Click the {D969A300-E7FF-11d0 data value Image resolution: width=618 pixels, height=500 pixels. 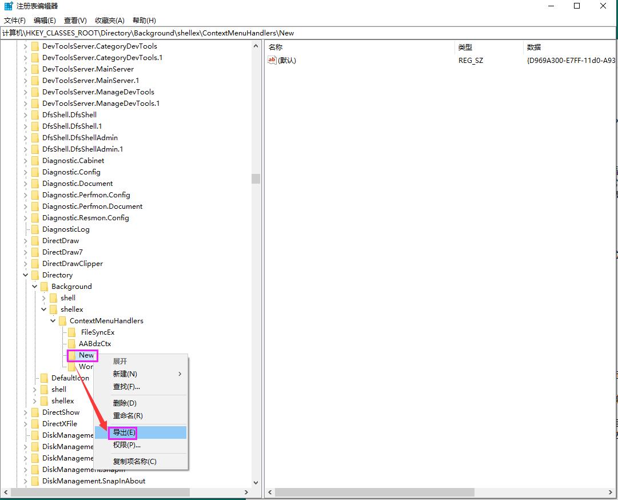(571, 60)
